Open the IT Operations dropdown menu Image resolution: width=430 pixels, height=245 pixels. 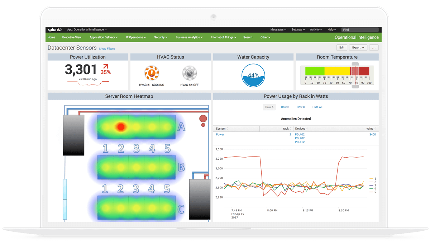[x=136, y=37]
